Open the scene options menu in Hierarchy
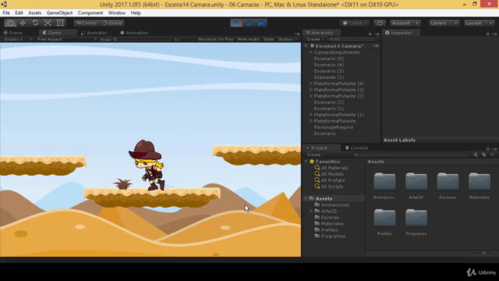499x281 pixels. 376,46
